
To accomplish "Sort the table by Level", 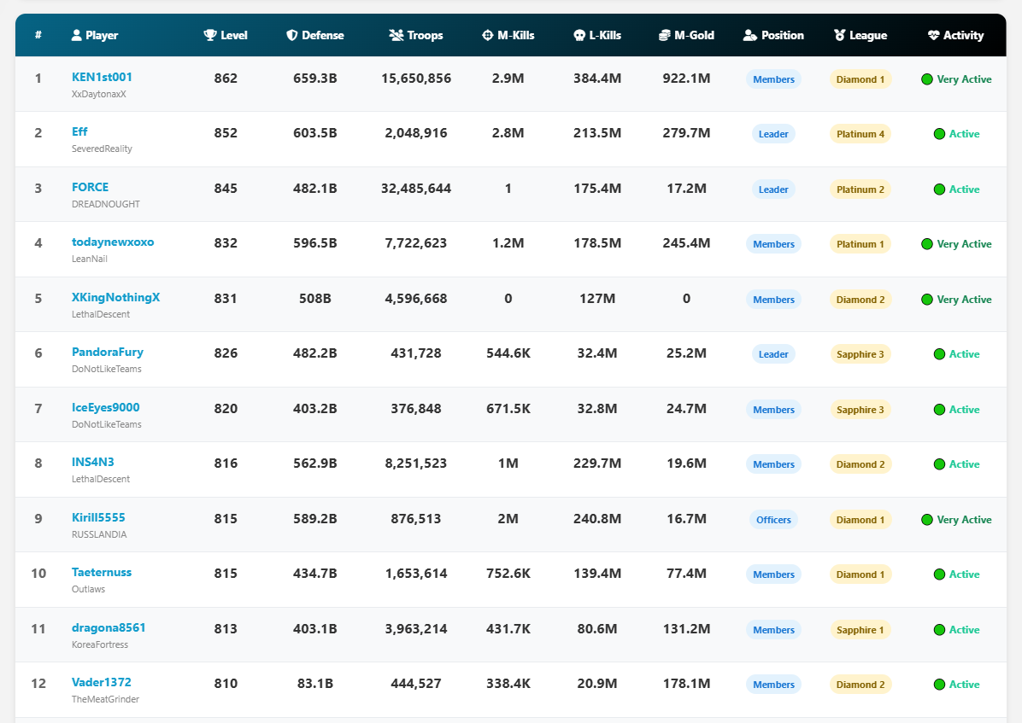I will coord(225,35).
